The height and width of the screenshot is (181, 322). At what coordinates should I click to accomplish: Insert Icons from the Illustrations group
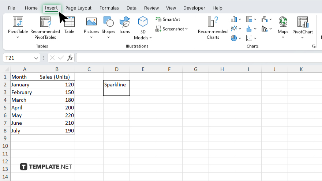click(125, 26)
